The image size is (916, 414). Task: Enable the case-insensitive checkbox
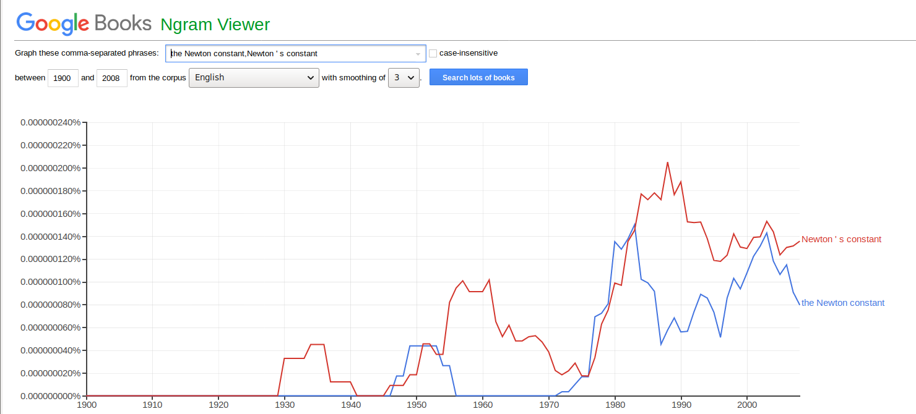(x=433, y=53)
